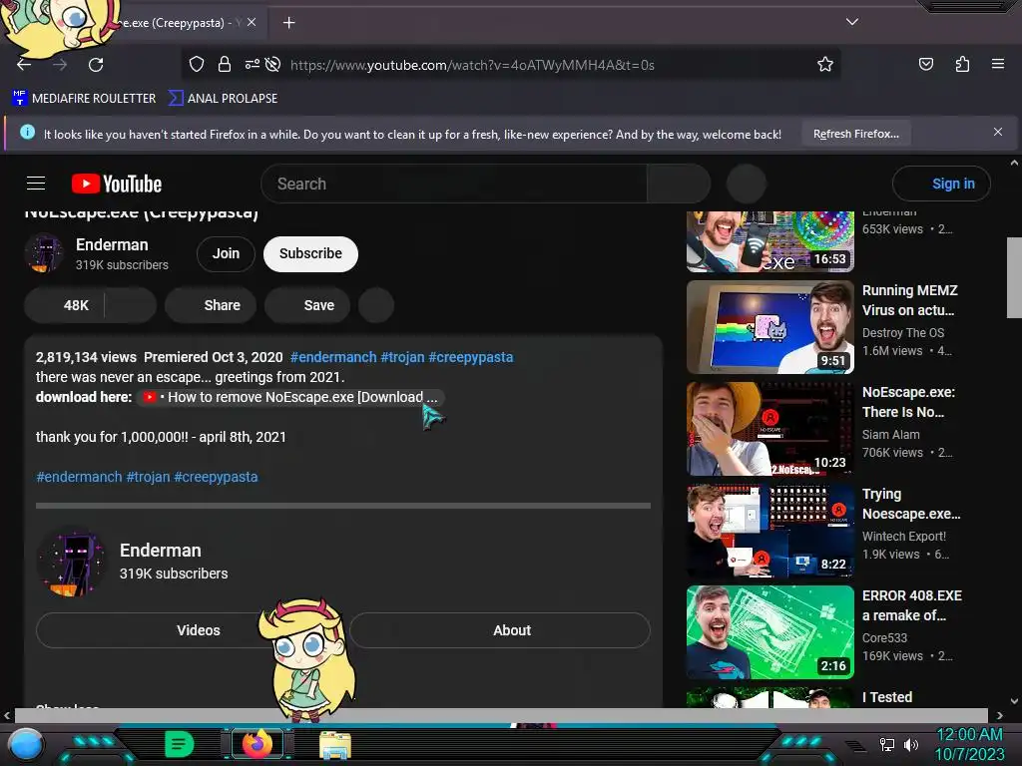Click the autoplay blocked icon in address bar
The height and width of the screenshot is (766, 1022).
pos(273,65)
